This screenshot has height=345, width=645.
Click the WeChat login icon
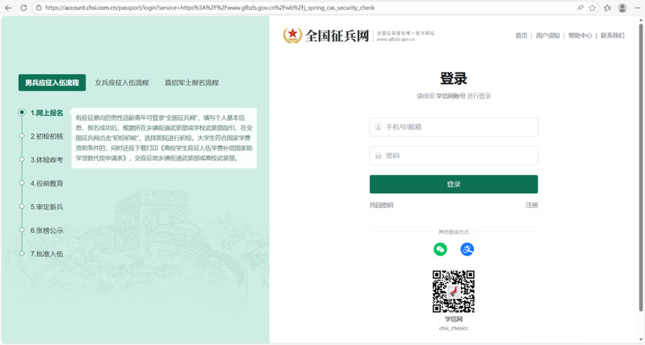(x=440, y=250)
